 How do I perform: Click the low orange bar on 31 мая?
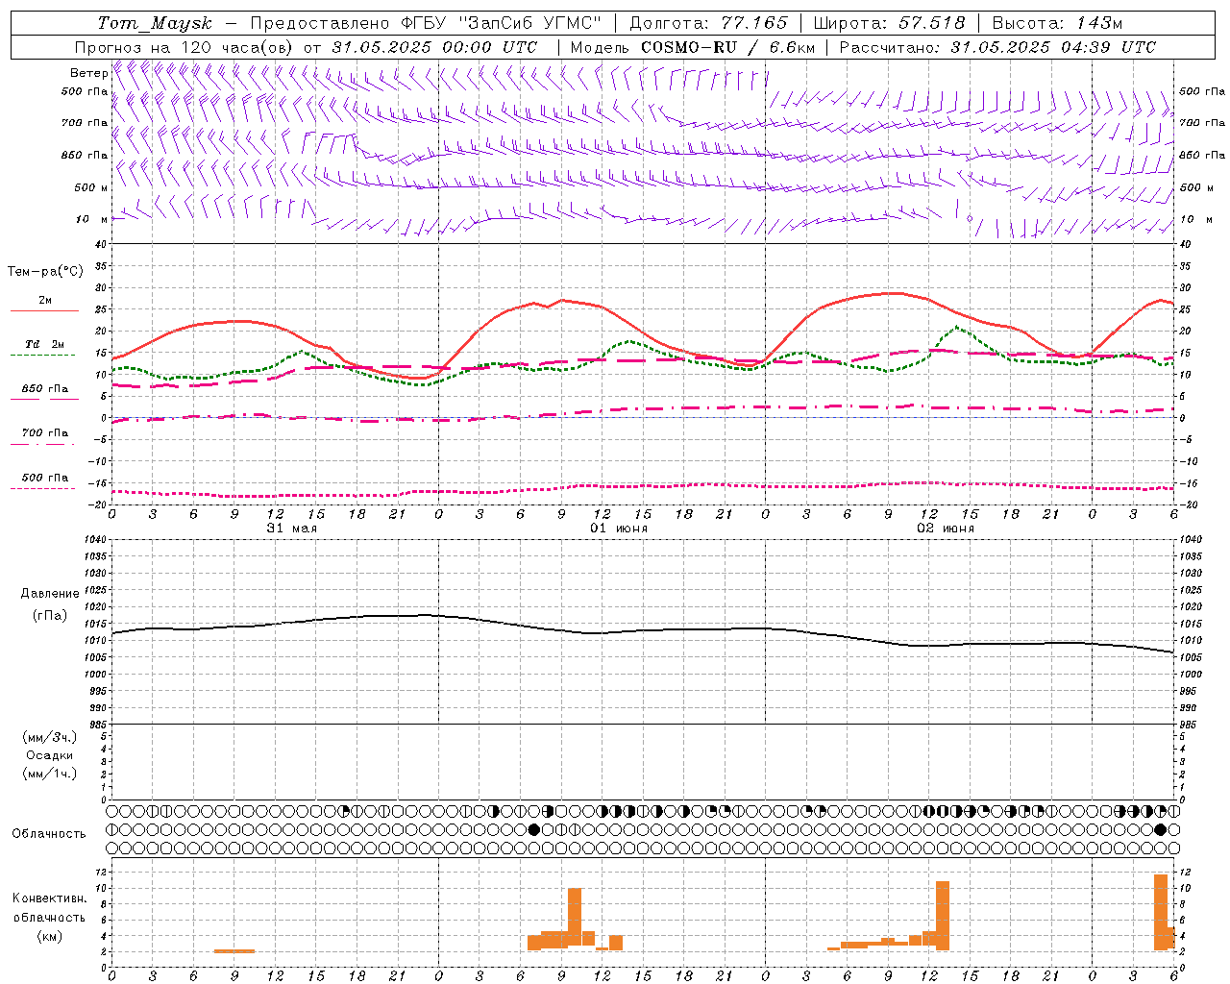coord(234,951)
